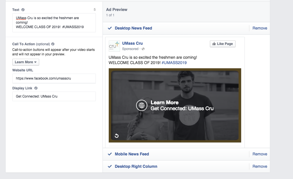
Task: Click the Like Page button
Action: [223, 44]
